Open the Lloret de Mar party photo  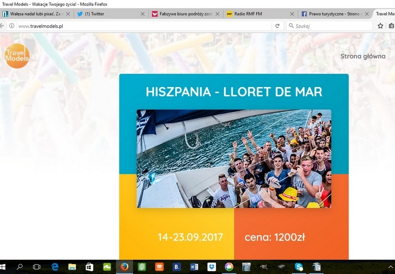(234, 158)
